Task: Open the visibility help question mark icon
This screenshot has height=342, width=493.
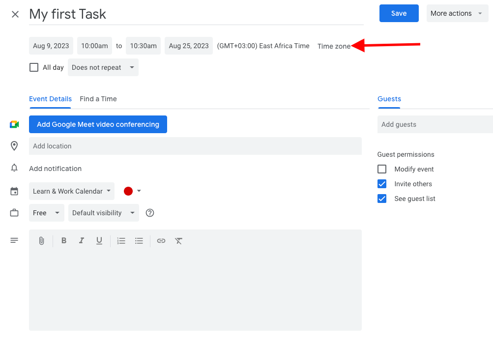Action: coord(150,213)
